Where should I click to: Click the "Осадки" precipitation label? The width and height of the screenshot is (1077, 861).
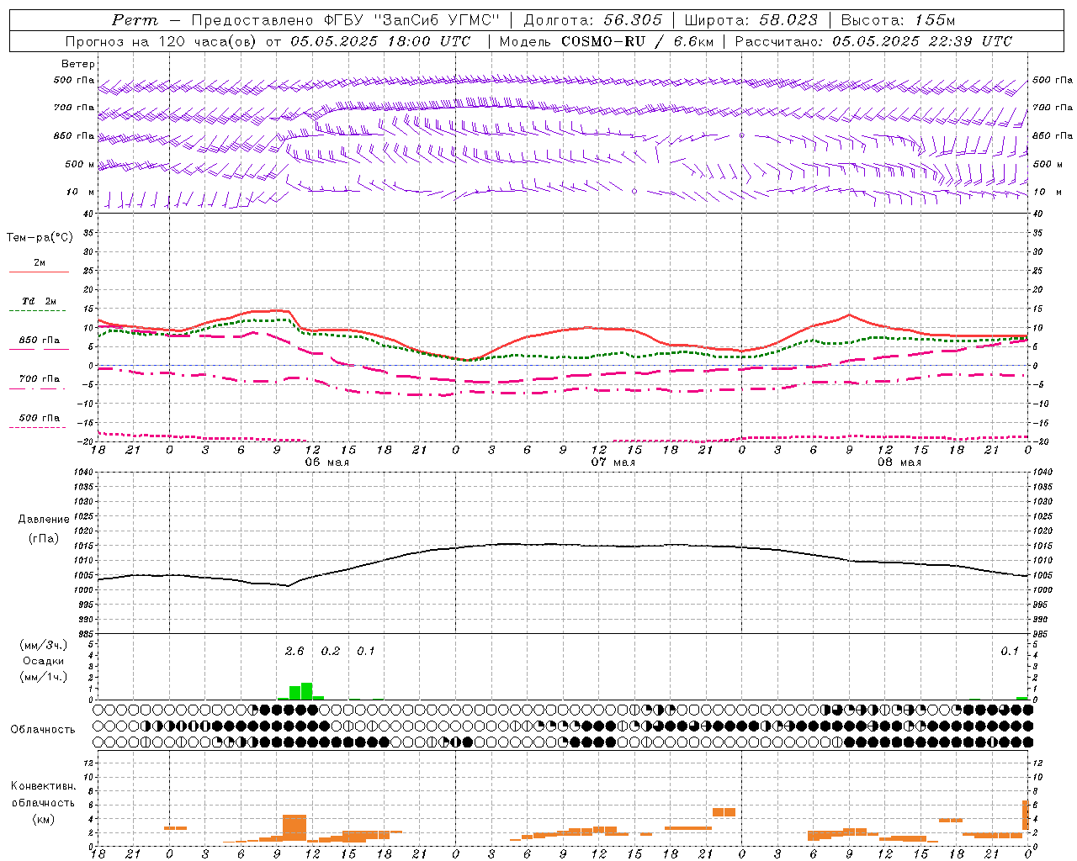[x=43, y=661]
